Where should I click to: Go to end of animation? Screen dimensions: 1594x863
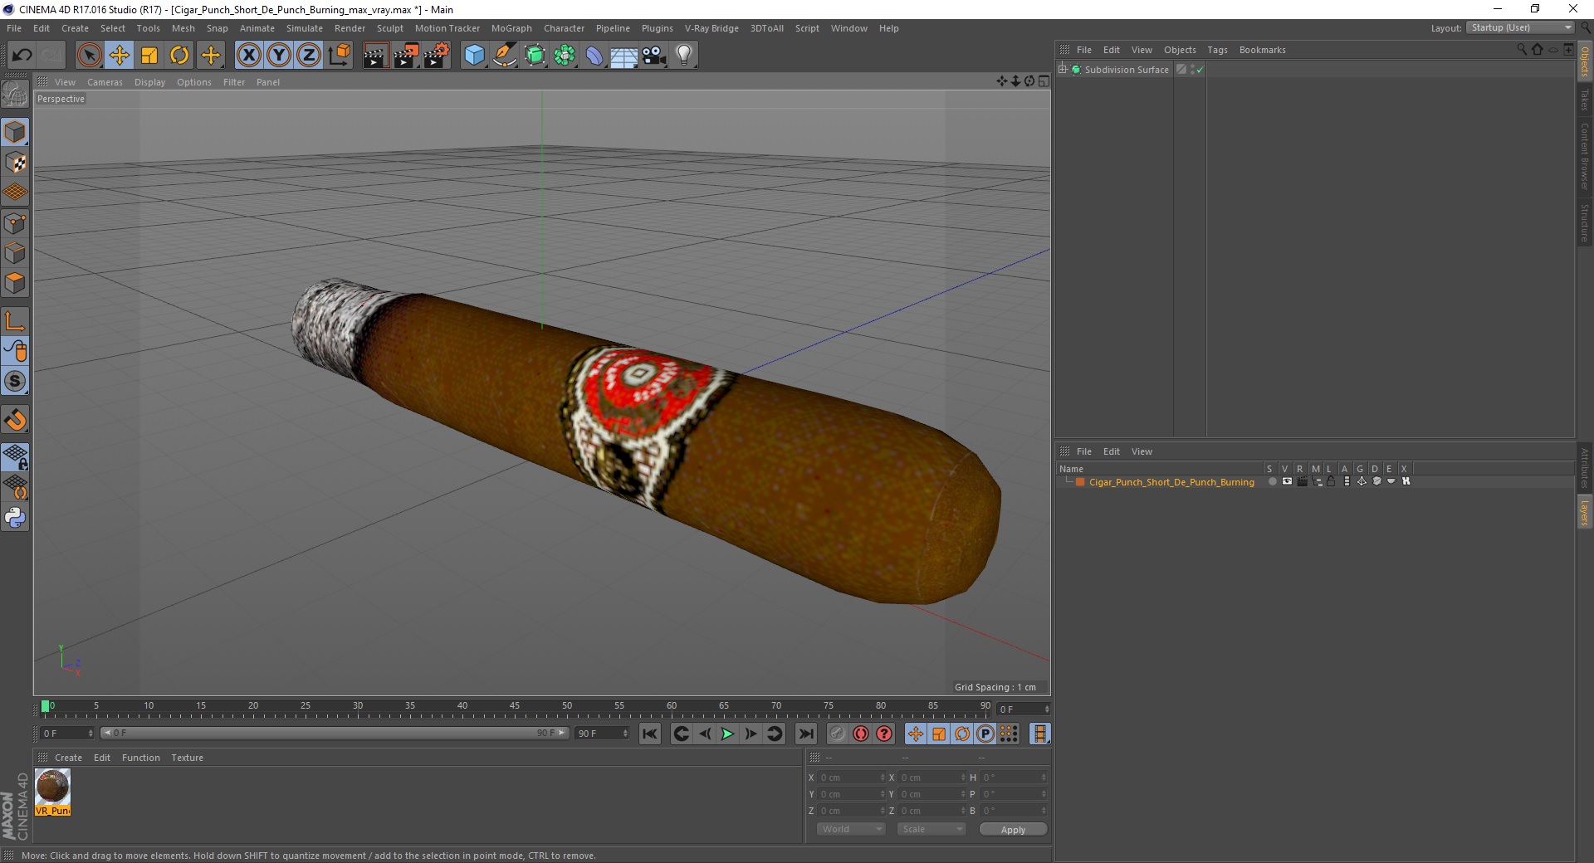coord(805,734)
